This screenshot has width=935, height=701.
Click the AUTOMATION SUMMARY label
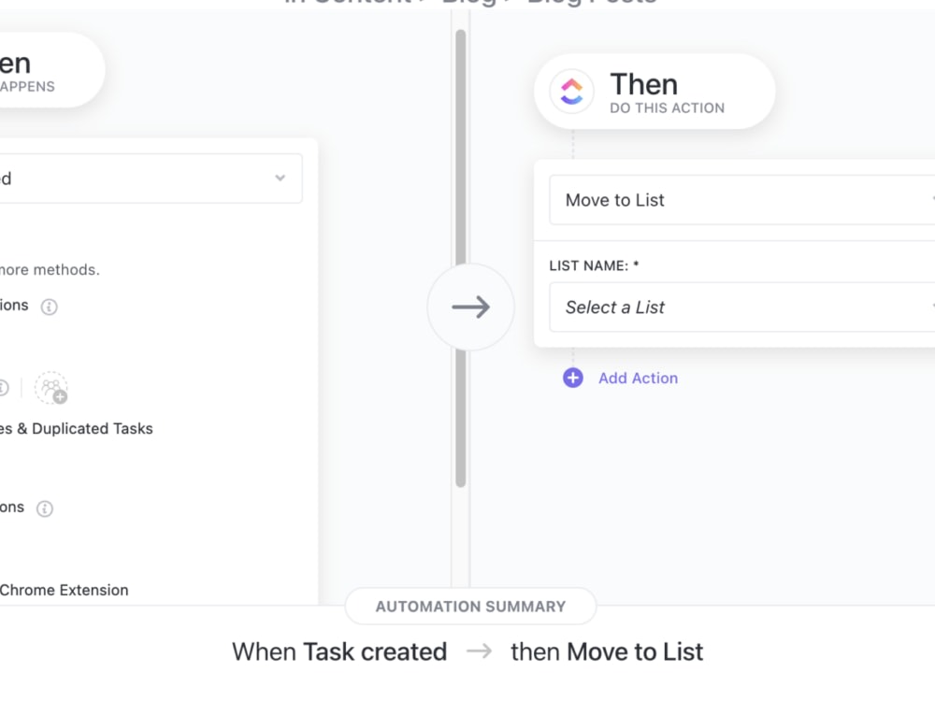coord(470,606)
